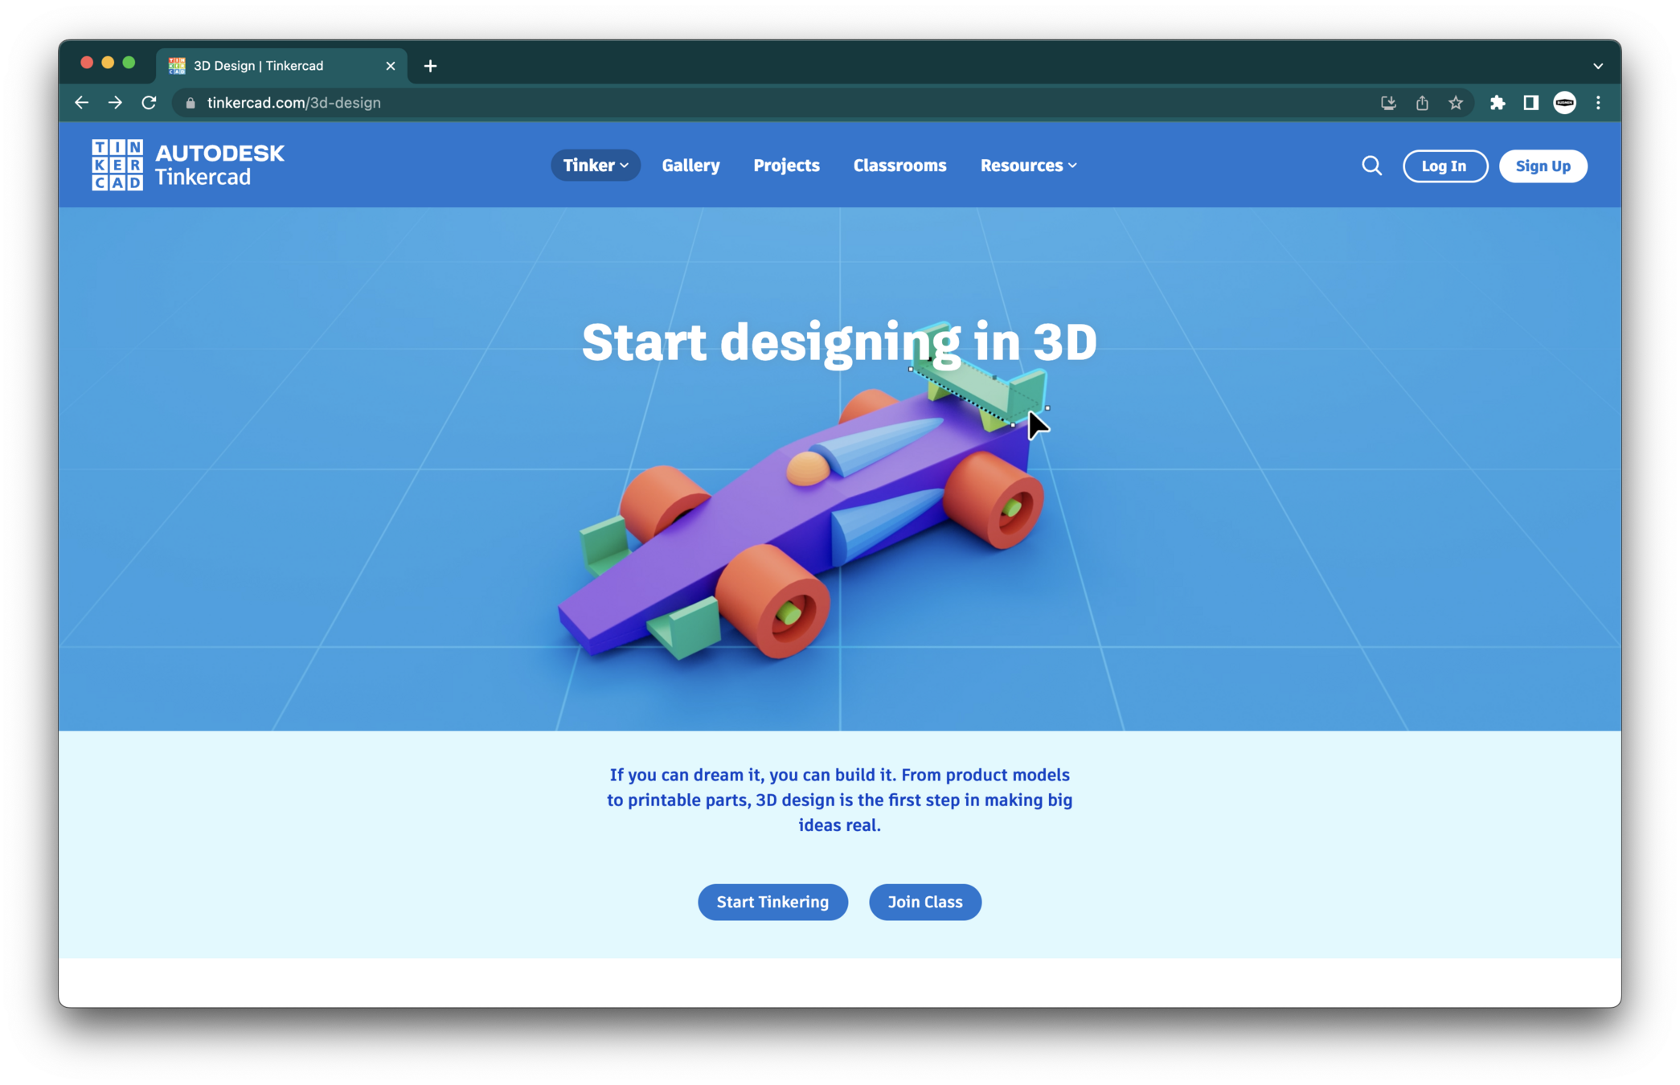Go back to the previous page
The image size is (1680, 1085).
[x=81, y=103]
